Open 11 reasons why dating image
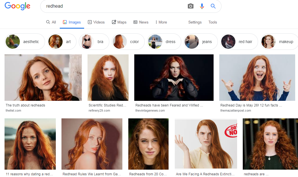This screenshot has width=298, height=177. 30,144
